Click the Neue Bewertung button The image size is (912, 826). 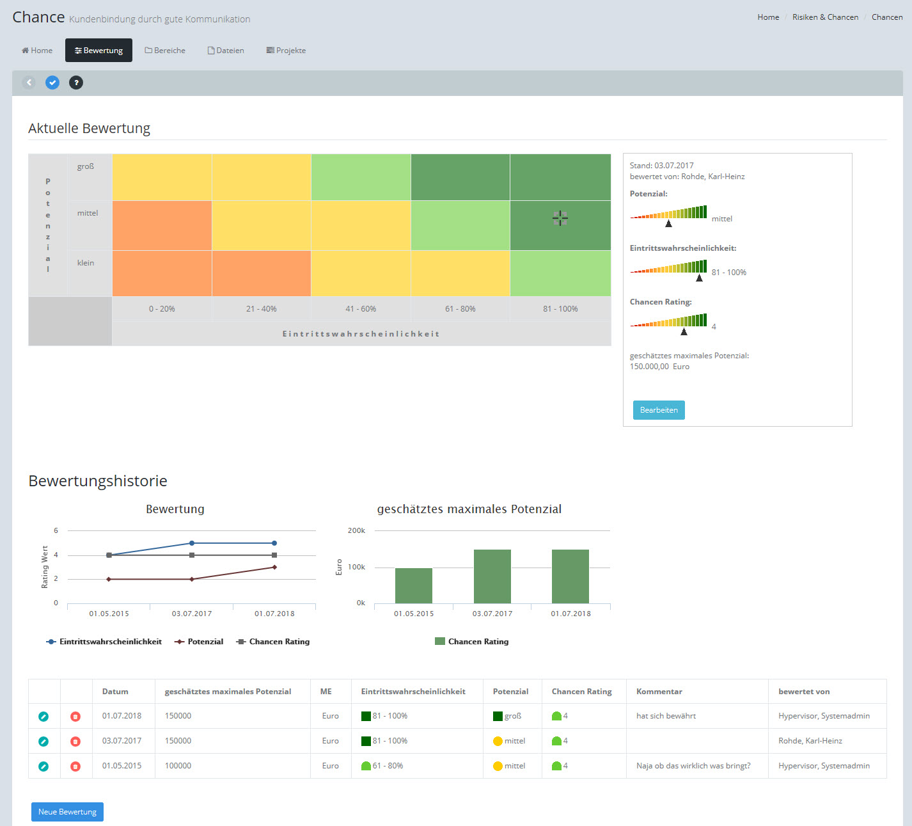(67, 812)
